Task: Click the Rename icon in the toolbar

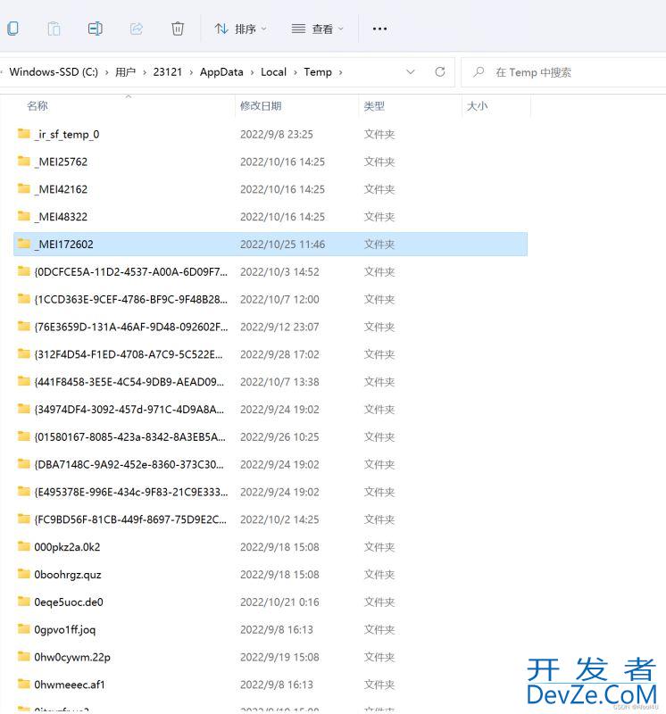Action: pyautogui.click(x=96, y=29)
